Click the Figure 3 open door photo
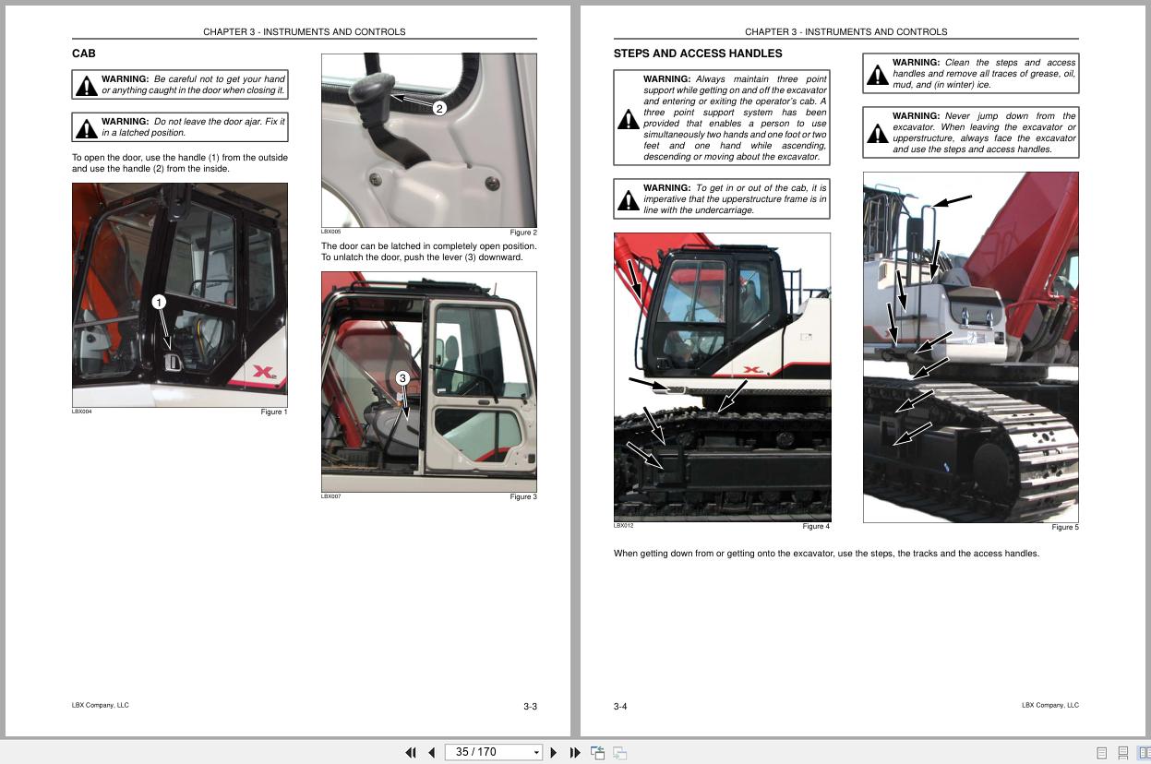The image size is (1151, 764). click(x=428, y=380)
